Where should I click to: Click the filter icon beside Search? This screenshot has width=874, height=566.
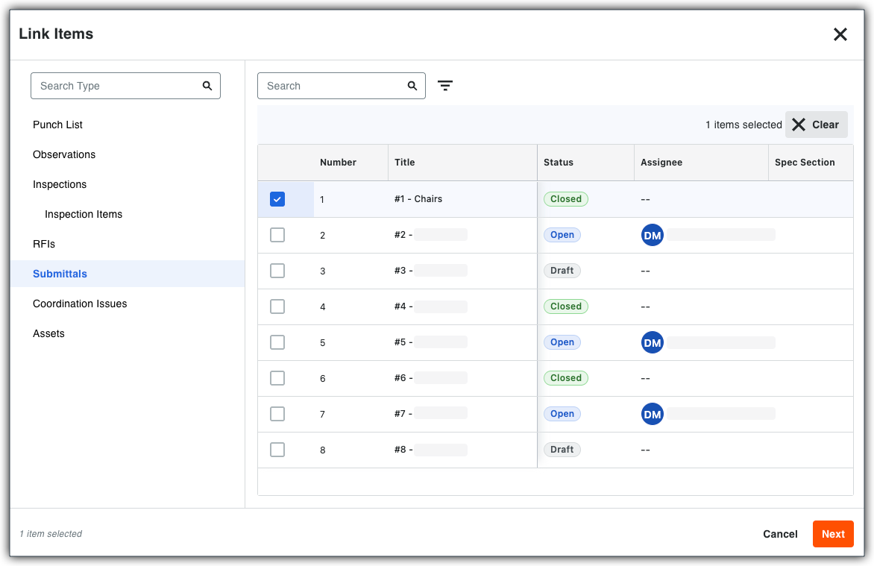(444, 86)
